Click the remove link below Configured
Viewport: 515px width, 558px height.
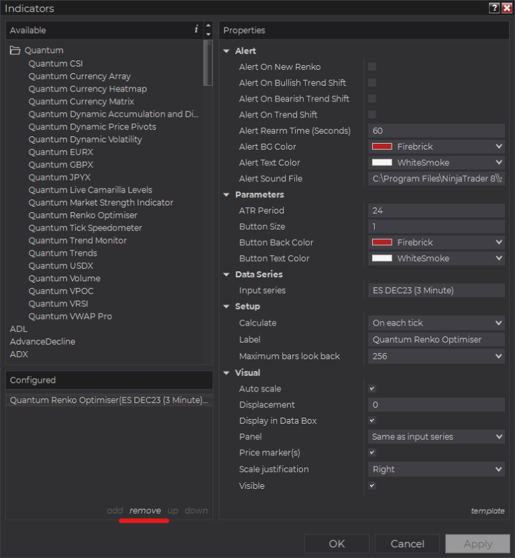click(x=145, y=510)
